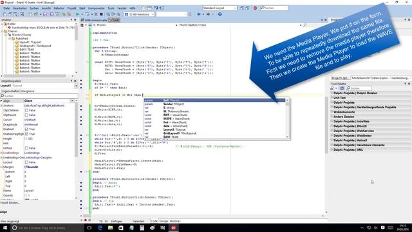
Task: Toggle the ClipParent False checkbox
Action: coord(26,115)
